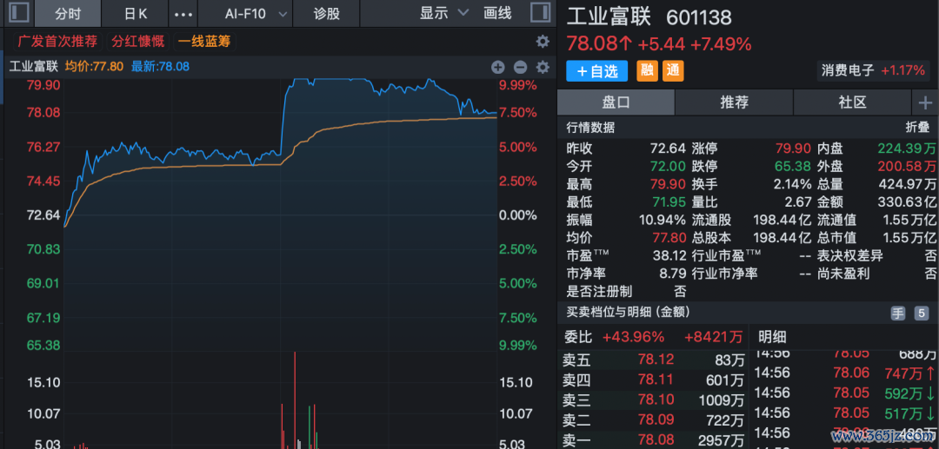Click the 跌停 limit-down value 65.38

coord(795,166)
